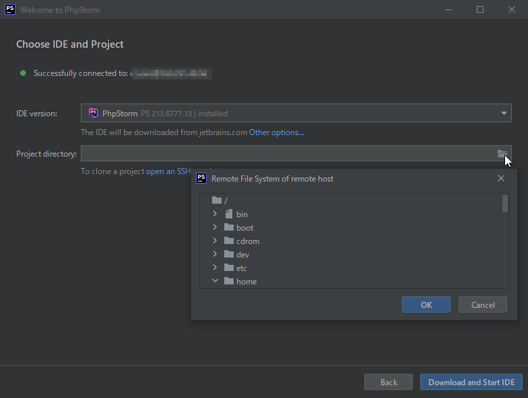Viewport: 528px width, 398px height.
Task: Click the browse folder icon in Project directory
Action: pyautogui.click(x=502, y=154)
